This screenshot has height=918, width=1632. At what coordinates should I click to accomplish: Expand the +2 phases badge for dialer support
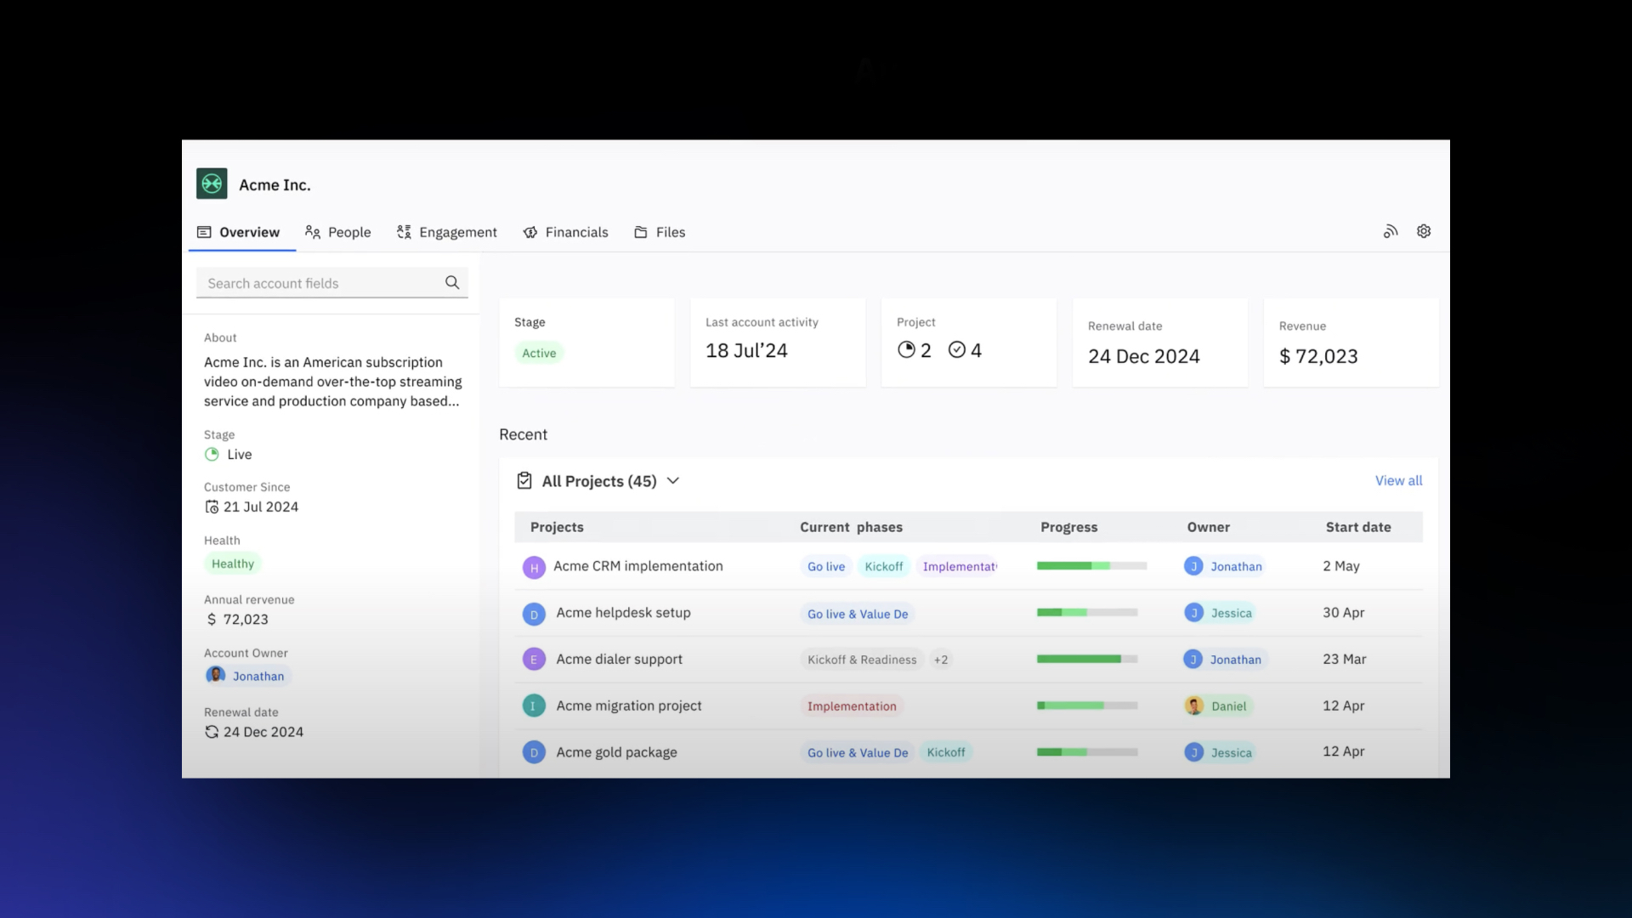point(941,660)
